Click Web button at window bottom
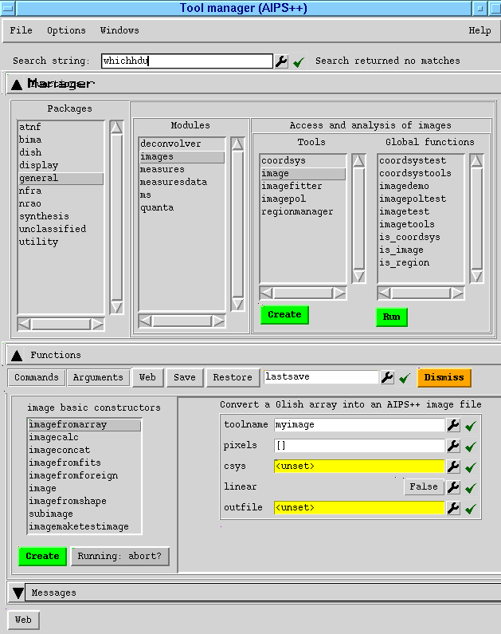Viewport: 501px width, 634px height. (23, 620)
